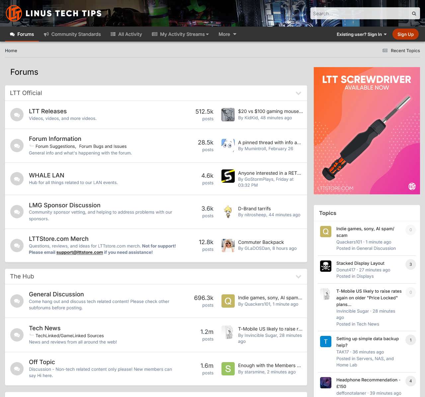Click support@lttstore.com email link
Screen dimensions: 425x397
(x=80, y=252)
